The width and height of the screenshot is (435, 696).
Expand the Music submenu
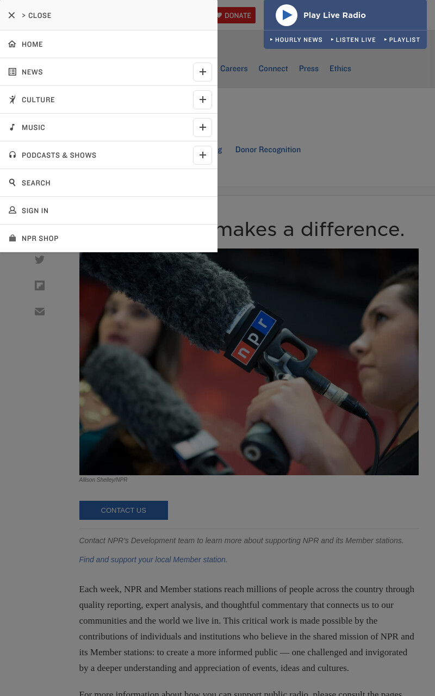coord(202,127)
